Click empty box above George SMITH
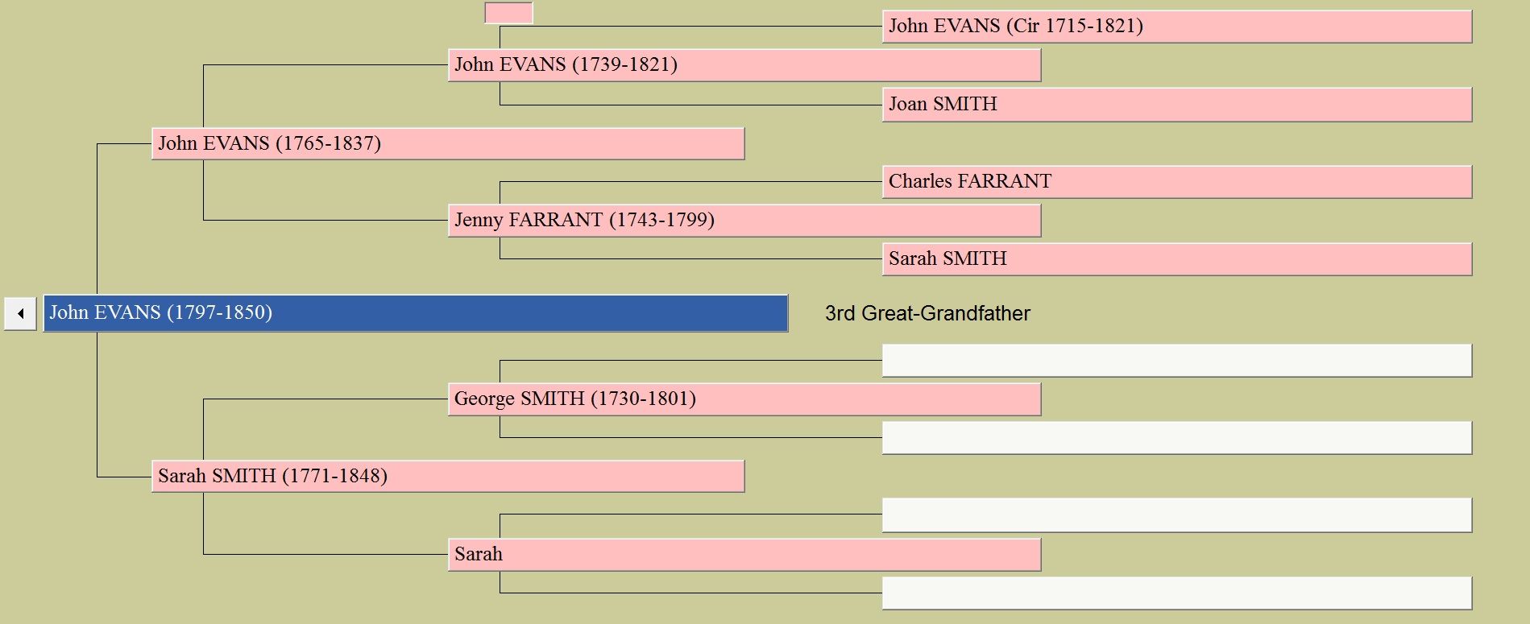 1177,361
